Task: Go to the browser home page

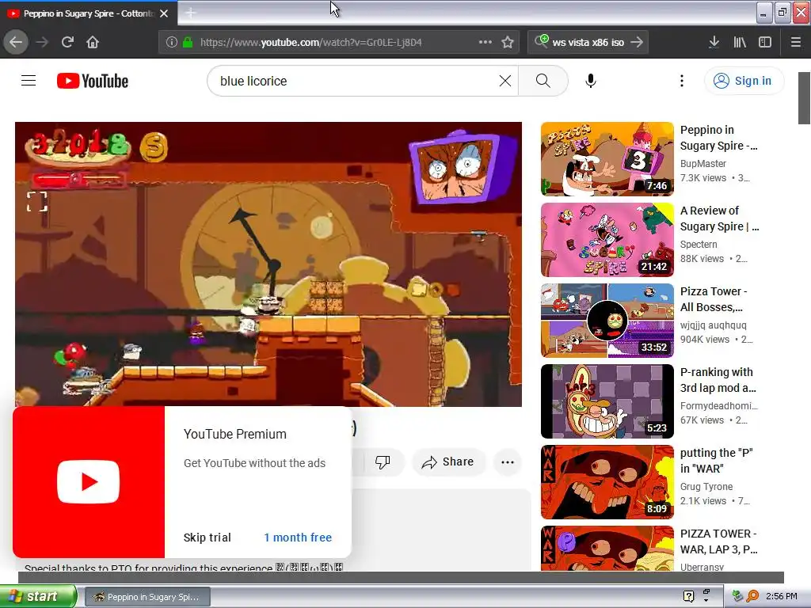Action: click(x=93, y=43)
